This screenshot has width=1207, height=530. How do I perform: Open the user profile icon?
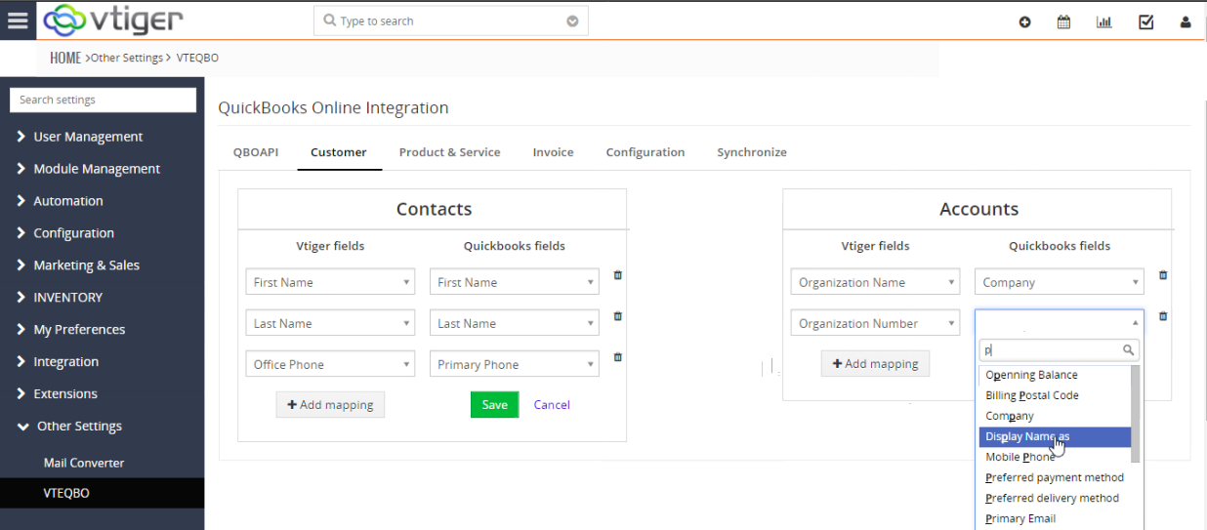point(1186,21)
